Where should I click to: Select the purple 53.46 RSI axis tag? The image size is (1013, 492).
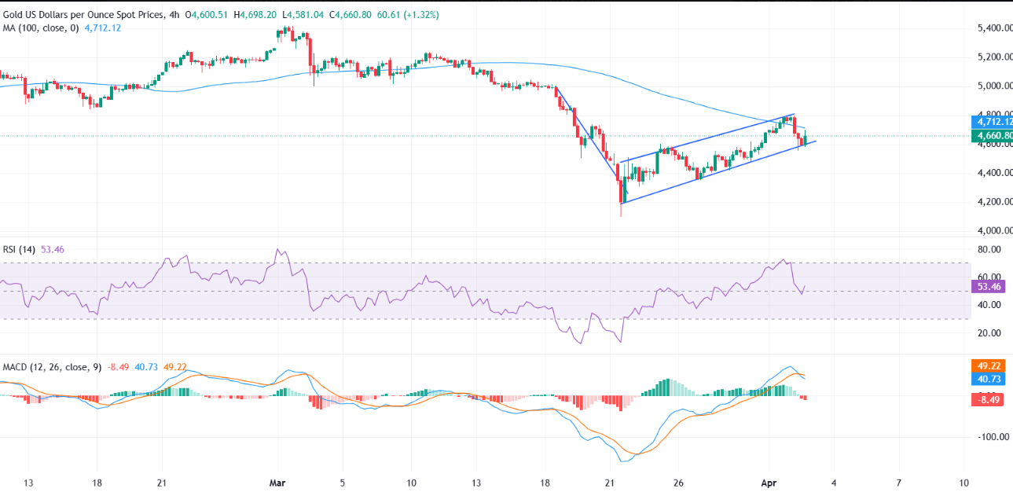(x=988, y=288)
